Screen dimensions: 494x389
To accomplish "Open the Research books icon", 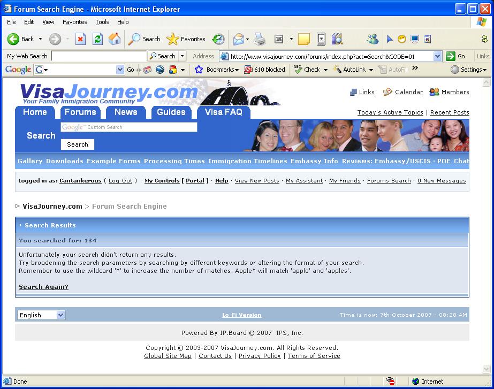I will [x=337, y=39].
